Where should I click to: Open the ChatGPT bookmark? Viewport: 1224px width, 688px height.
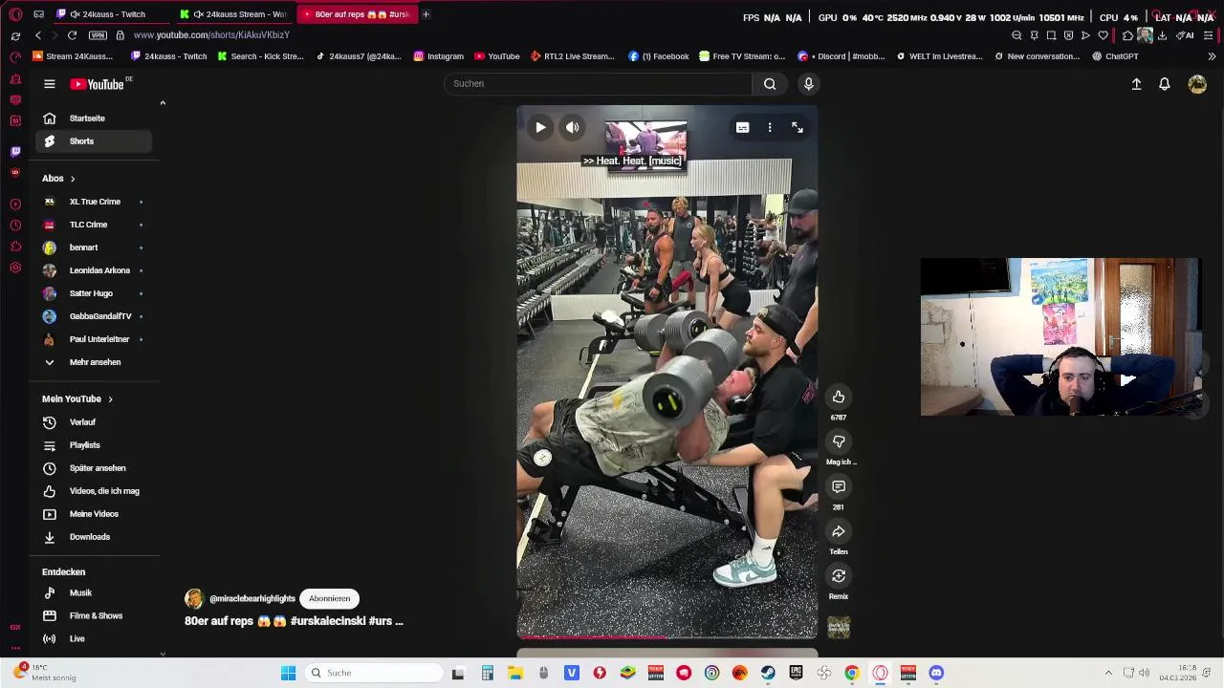tap(1115, 56)
